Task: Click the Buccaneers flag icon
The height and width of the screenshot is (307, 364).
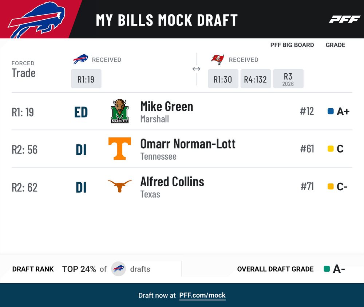Action: pos(218,59)
